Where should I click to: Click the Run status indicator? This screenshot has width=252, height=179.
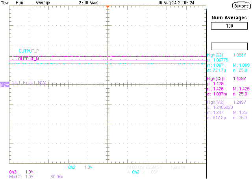19,2
